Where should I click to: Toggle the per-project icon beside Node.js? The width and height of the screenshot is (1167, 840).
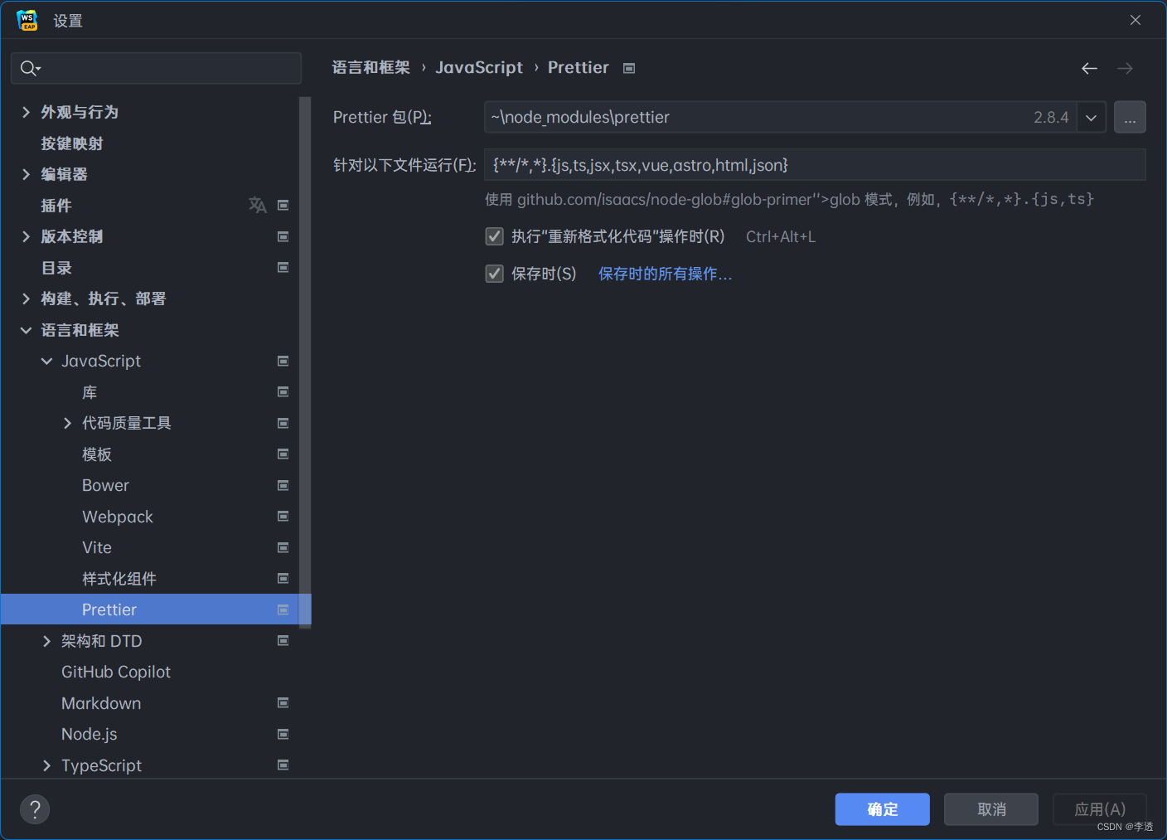pos(283,734)
